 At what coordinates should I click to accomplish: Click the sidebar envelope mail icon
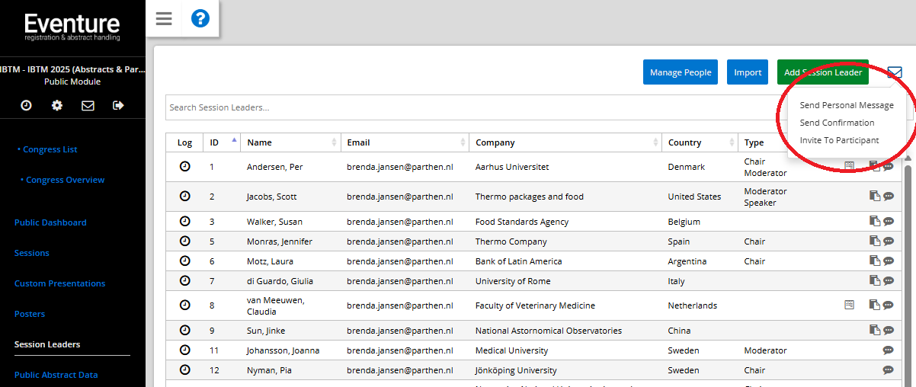[88, 106]
